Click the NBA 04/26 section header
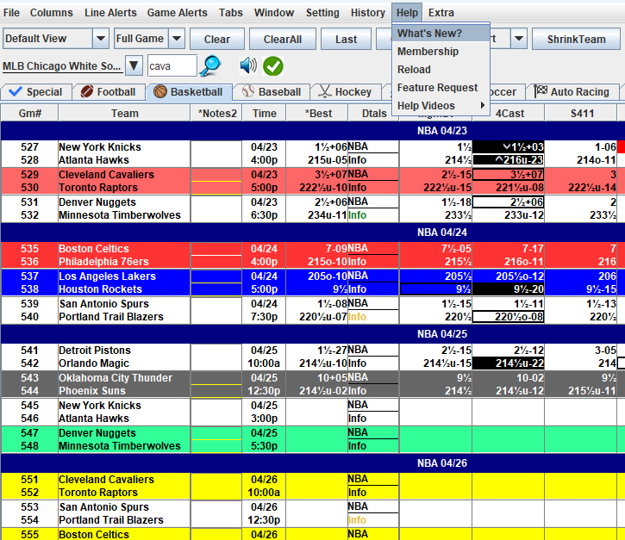This screenshot has height=540, width=625. (x=312, y=463)
